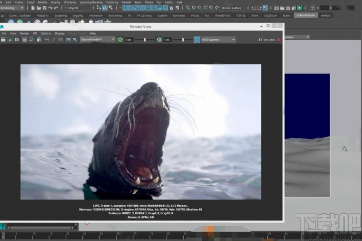Click the New Scene icon in the status line

tap(32, 8)
